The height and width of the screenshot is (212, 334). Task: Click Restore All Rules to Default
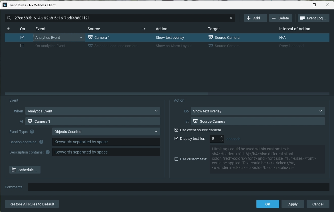32,204
